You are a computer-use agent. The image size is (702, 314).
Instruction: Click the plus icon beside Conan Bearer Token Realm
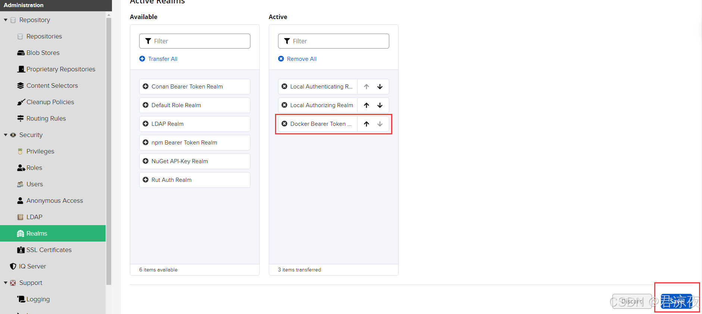tap(146, 86)
